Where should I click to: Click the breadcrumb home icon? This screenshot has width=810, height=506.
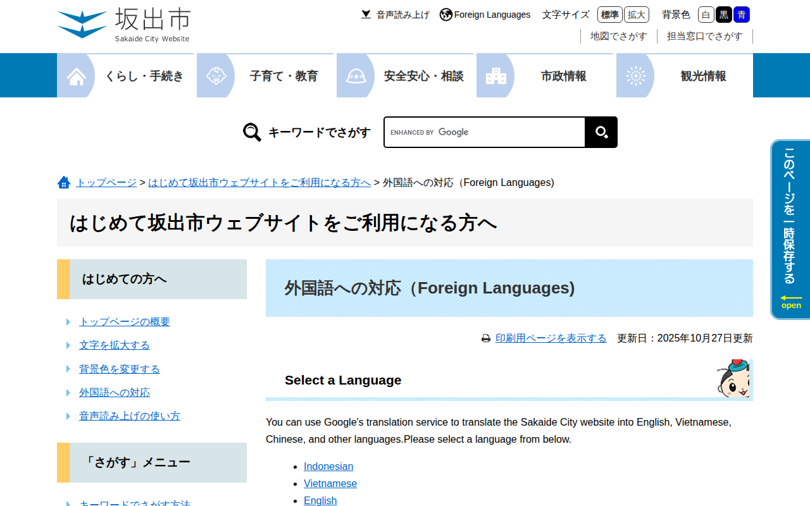64,183
